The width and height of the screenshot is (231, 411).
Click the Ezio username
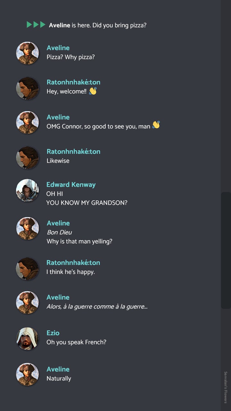[x=53, y=333]
